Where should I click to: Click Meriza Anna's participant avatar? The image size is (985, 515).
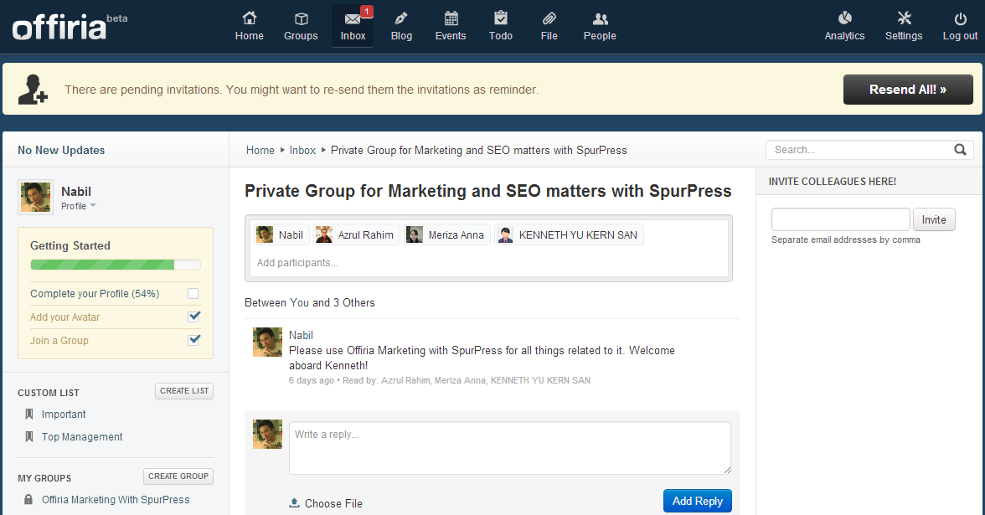click(x=415, y=234)
